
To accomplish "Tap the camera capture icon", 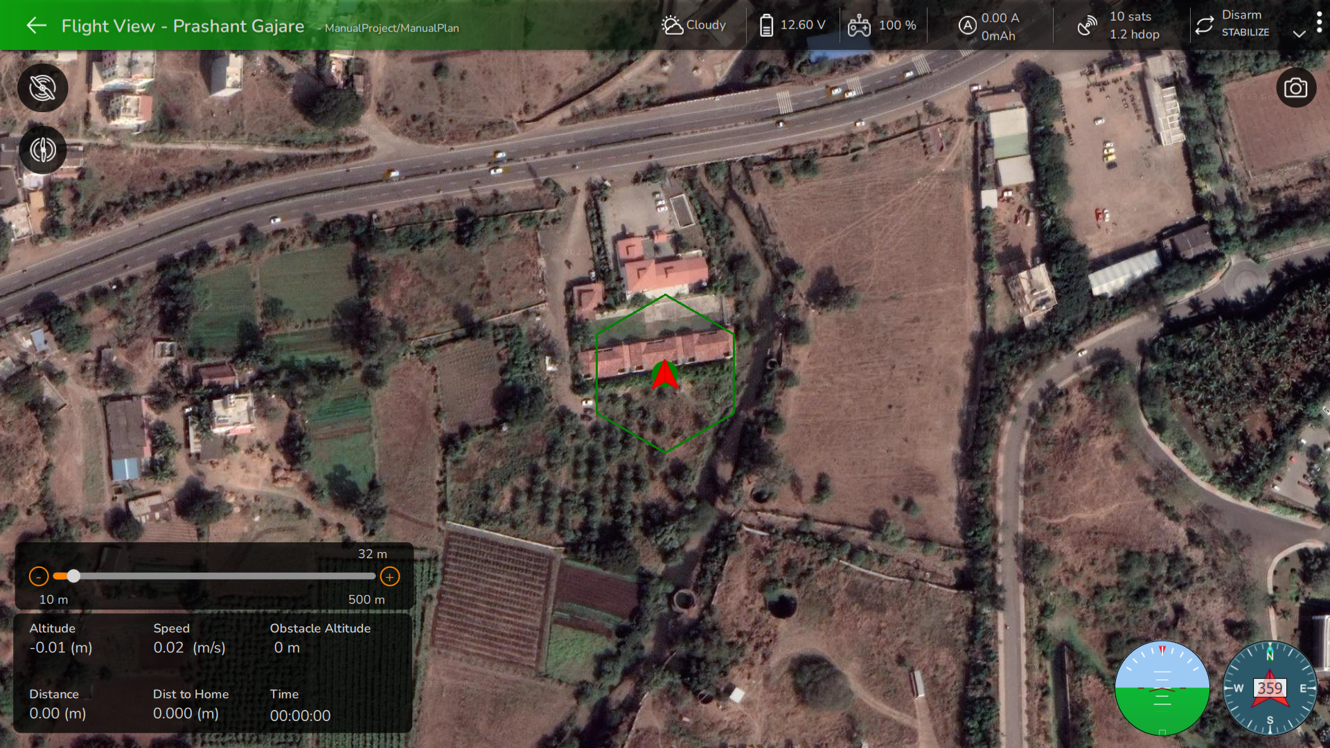I will tap(1295, 88).
